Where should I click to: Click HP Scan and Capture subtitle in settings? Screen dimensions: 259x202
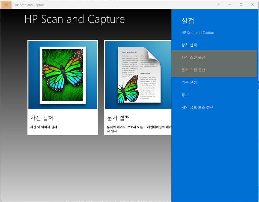coord(198,33)
